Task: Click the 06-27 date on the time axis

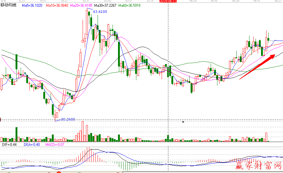Action: pyautogui.click(x=278, y=1)
